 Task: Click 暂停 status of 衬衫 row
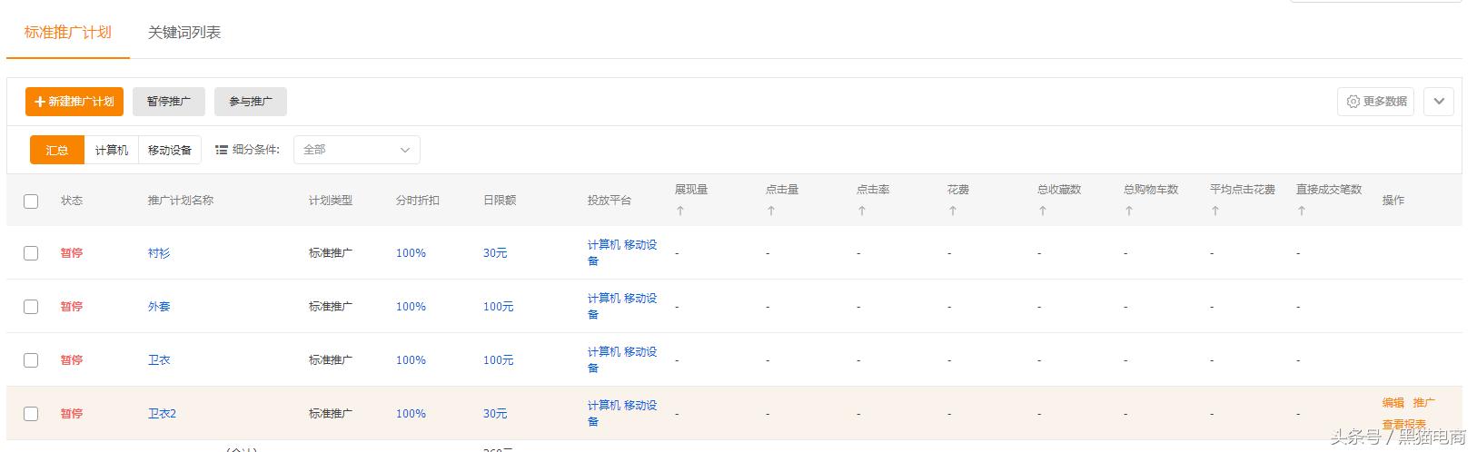point(72,253)
